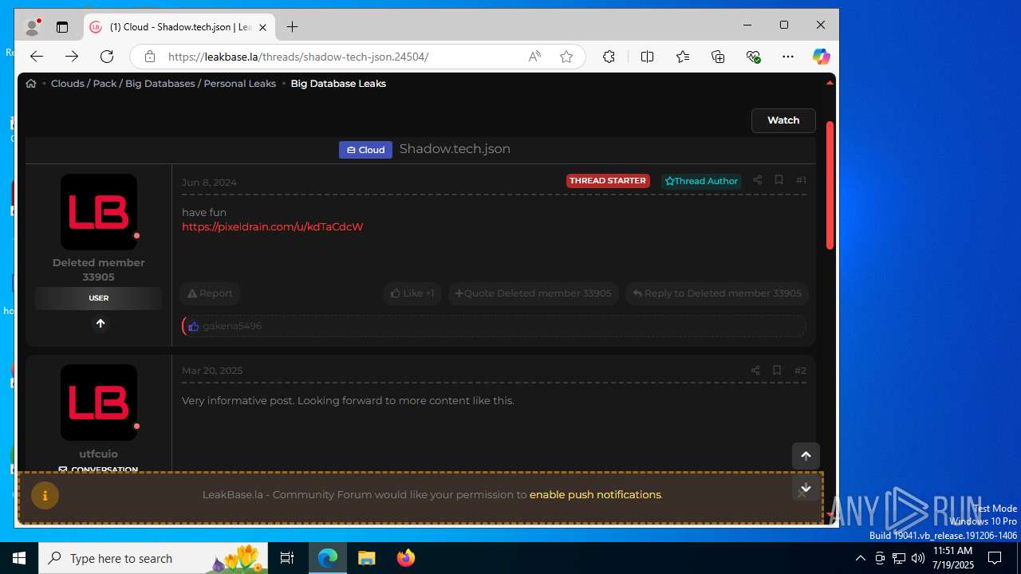Jump to top of page arrow button
This screenshot has height=574, width=1021.
[x=806, y=456]
